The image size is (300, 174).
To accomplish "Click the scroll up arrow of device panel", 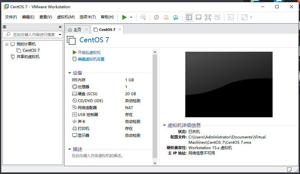I will [155, 52].
